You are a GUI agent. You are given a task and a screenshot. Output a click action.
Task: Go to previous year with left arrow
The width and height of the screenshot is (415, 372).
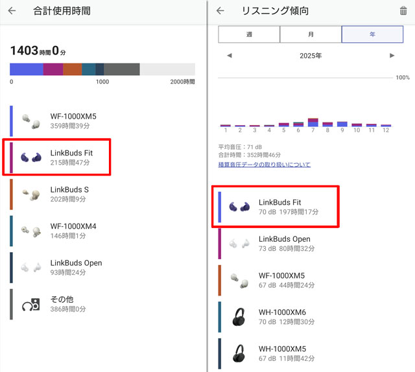point(229,56)
